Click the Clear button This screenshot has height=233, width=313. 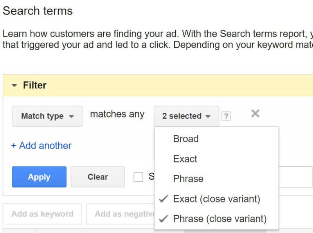pyautogui.click(x=98, y=177)
